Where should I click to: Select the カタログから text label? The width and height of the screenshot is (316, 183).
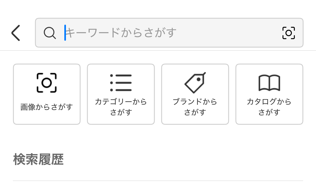coord(269,102)
